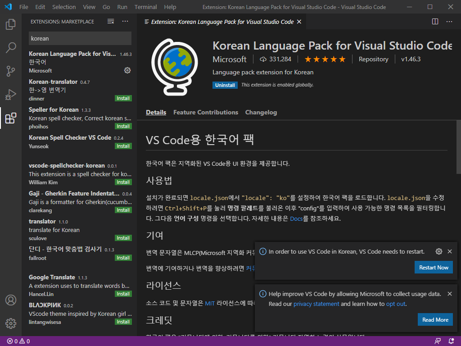The height and width of the screenshot is (346, 461).
Task: Install the fallroot 단디 extension
Action: pos(123,258)
